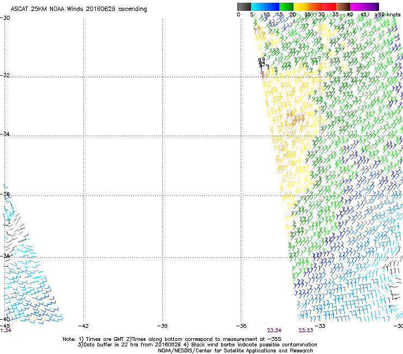Viewport: 403px width, 354px height.
Task: Click the '-32' latitude label
Action: click(x=5, y=75)
